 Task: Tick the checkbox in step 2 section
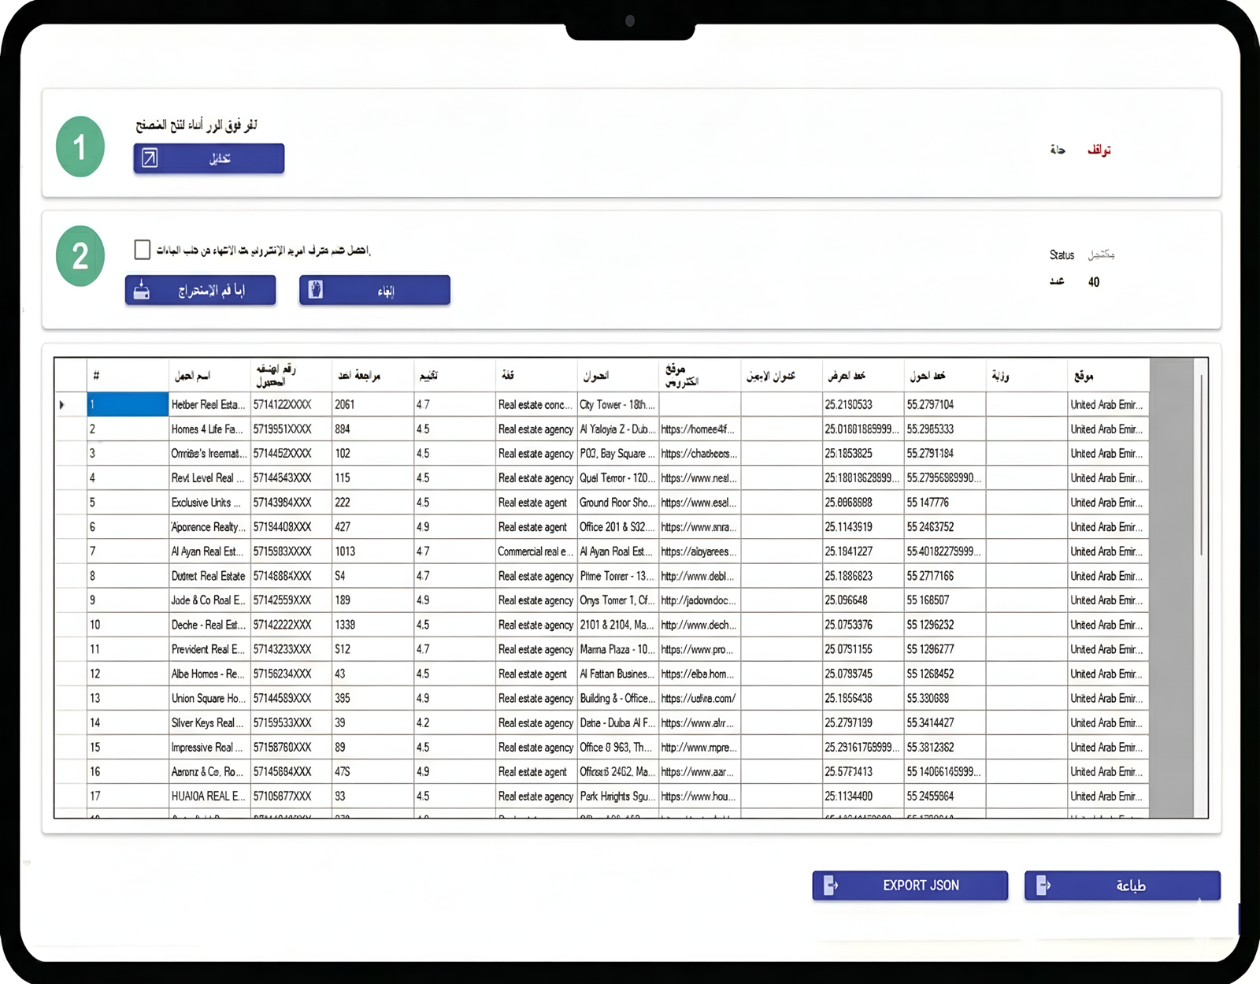(143, 250)
